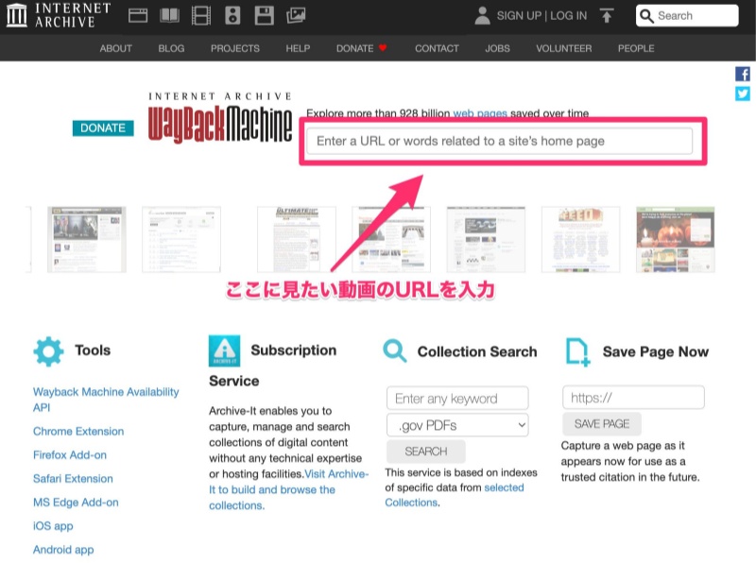Open the Software collection floppy disk icon
The height and width of the screenshot is (580, 756).
[262, 15]
